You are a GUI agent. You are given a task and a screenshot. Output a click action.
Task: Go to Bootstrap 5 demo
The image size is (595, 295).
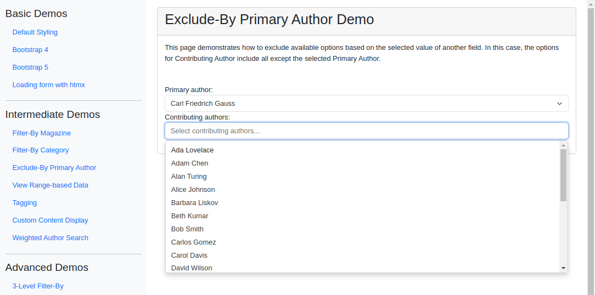pos(30,67)
